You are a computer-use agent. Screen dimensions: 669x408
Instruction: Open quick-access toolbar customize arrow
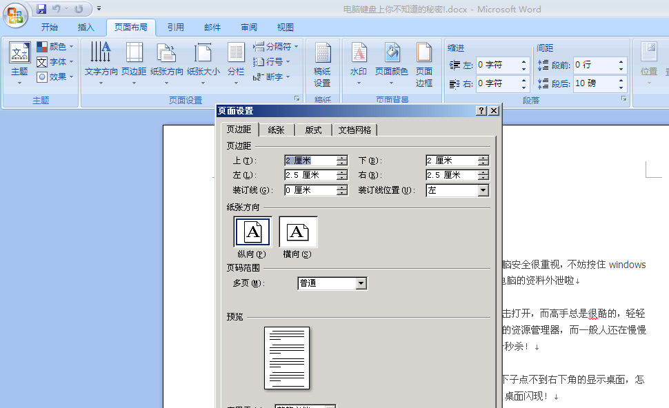click(x=99, y=8)
